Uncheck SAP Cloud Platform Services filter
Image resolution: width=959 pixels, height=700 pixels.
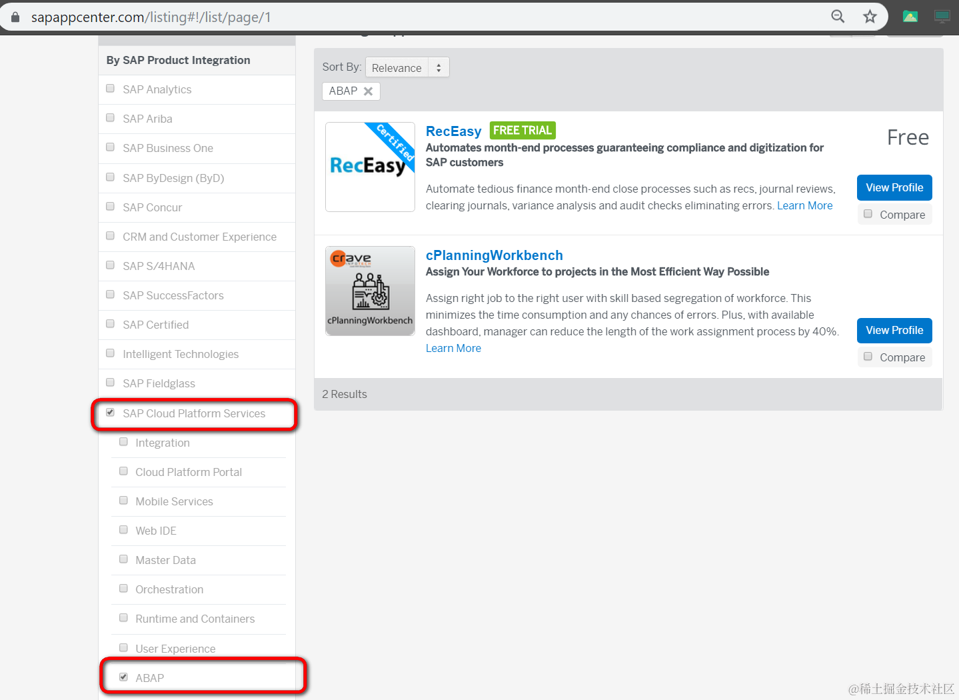111,413
